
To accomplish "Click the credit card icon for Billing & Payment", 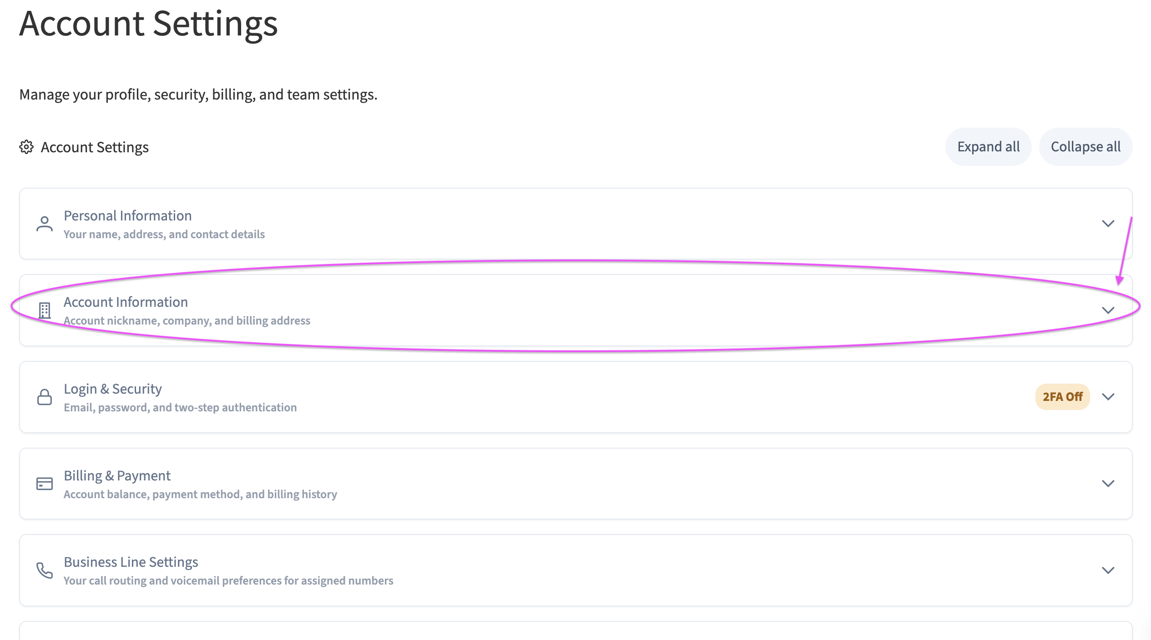I will [45, 484].
